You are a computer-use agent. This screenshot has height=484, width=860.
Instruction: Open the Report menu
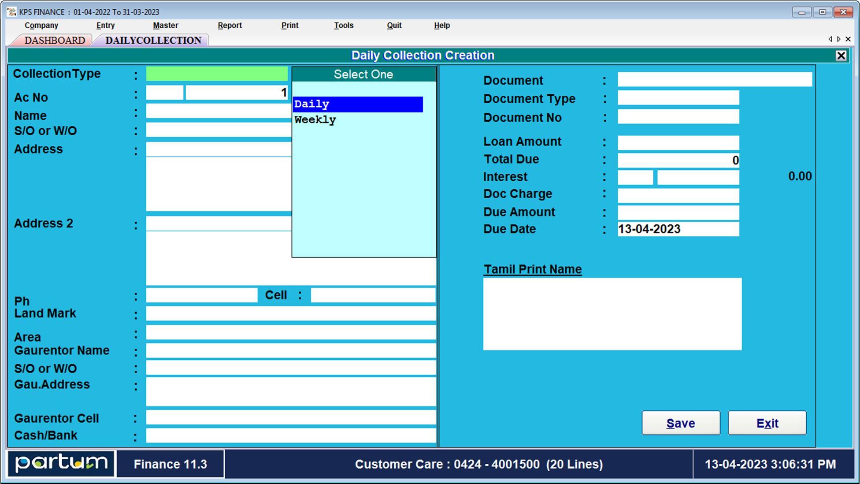point(230,26)
